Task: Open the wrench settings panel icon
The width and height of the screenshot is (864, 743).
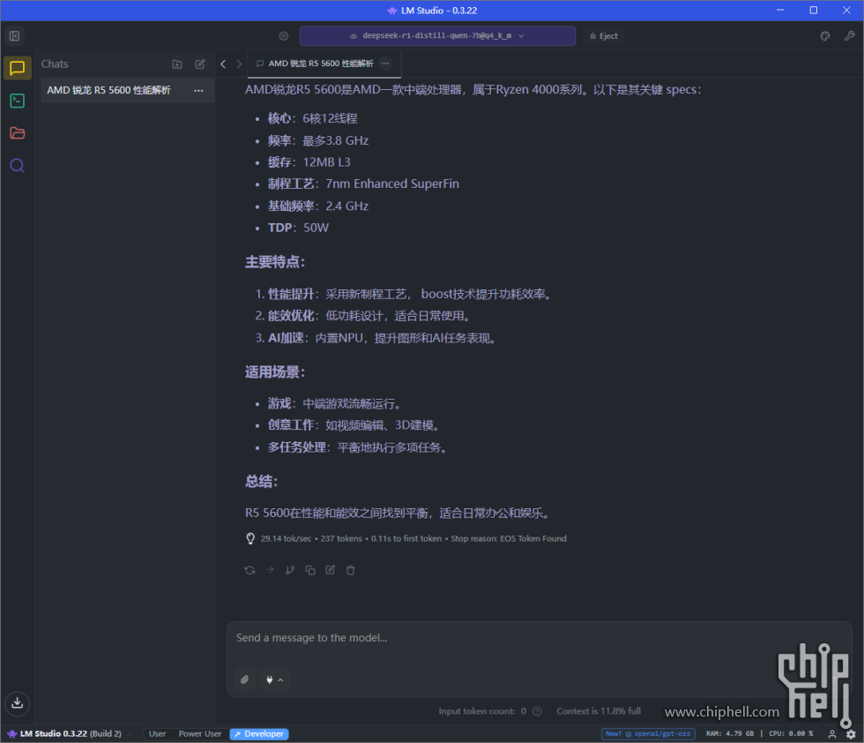Action: pos(849,36)
